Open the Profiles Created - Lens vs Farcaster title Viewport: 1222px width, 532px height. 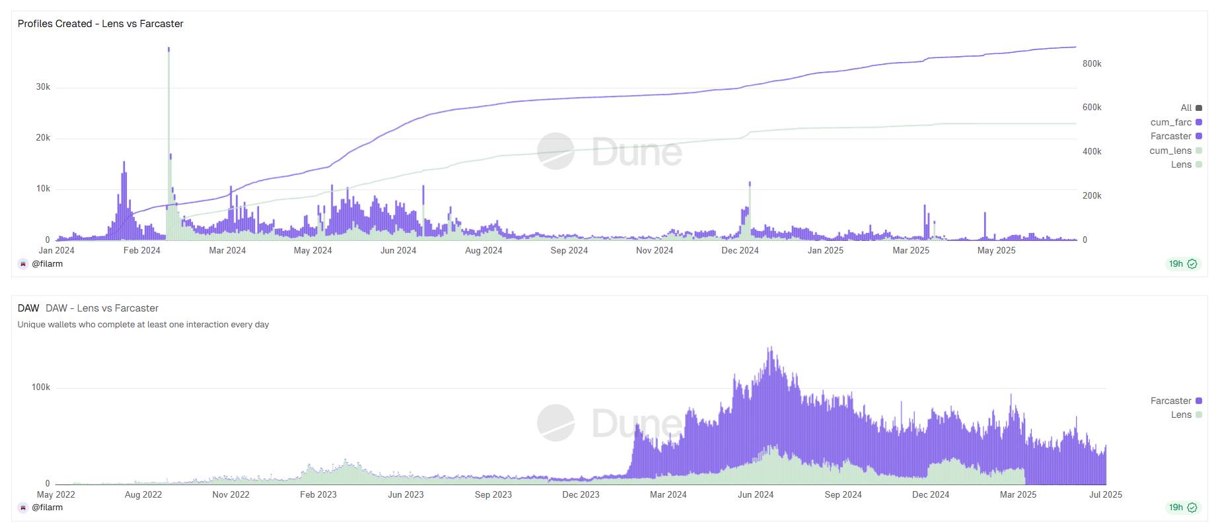pyautogui.click(x=100, y=24)
